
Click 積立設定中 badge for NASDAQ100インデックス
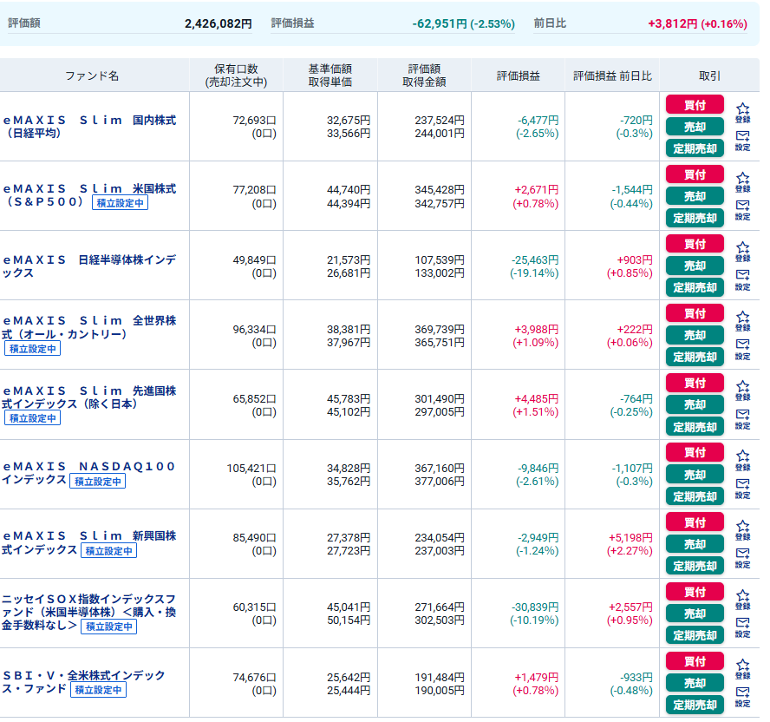98,481
